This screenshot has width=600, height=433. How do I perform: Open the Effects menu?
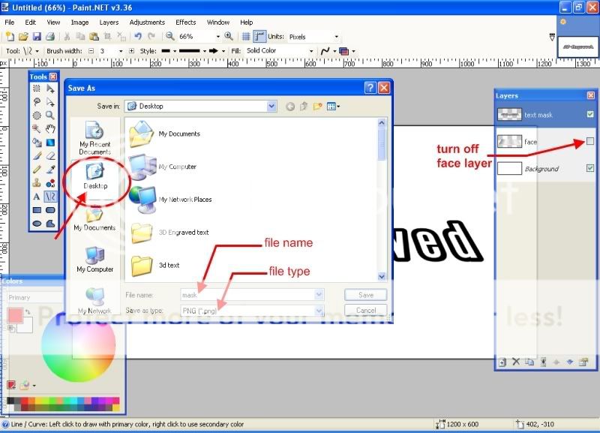pyautogui.click(x=185, y=23)
